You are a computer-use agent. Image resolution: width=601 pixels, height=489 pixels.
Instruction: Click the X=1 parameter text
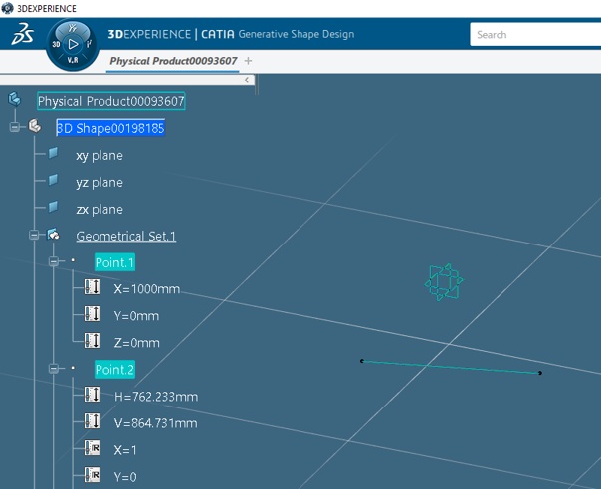(125, 449)
